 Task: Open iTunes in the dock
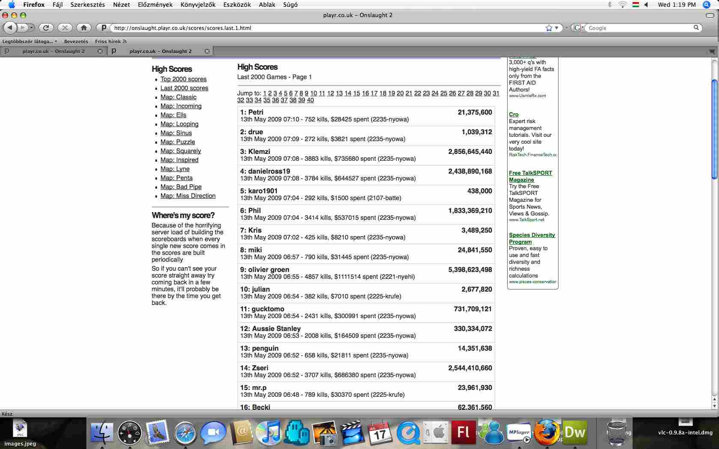269,432
